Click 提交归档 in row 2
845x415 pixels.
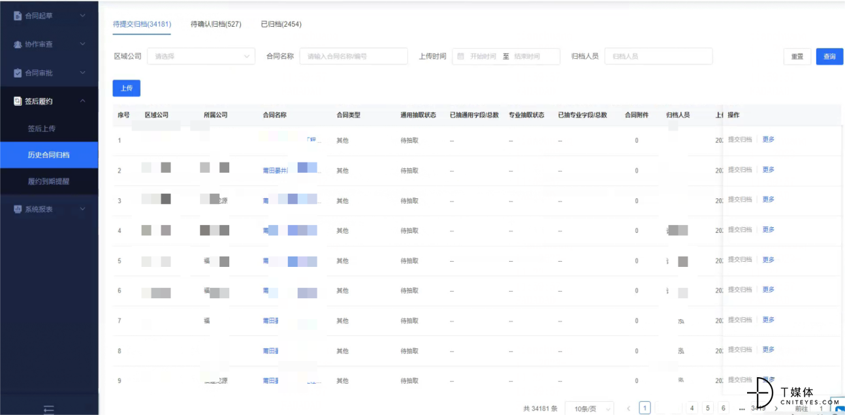(740, 170)
